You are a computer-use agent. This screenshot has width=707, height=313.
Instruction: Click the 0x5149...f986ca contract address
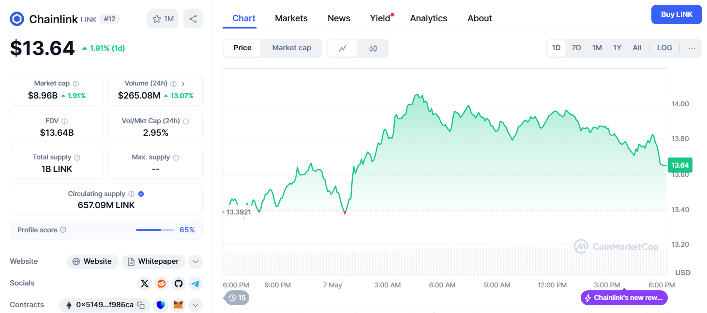pos(105,305)
